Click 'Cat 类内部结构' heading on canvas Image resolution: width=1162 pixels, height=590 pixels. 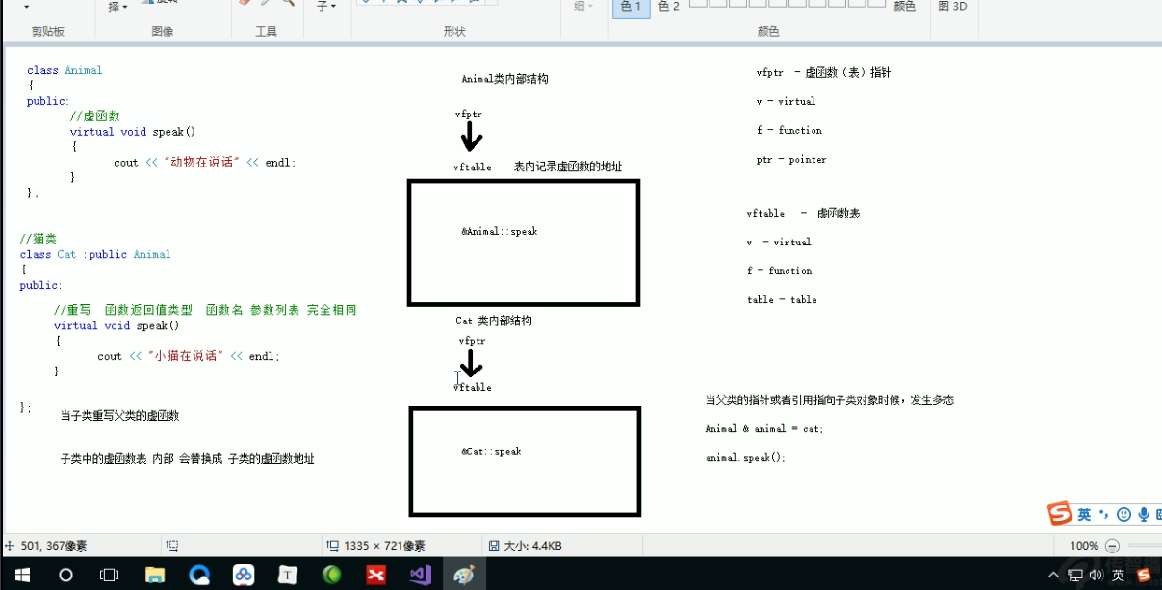(x=494, y=321)
